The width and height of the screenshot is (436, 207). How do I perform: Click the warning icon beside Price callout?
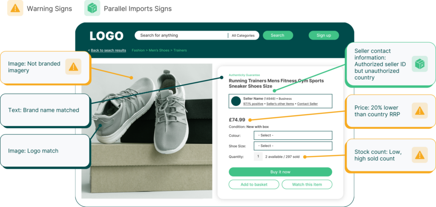point(419,111)
